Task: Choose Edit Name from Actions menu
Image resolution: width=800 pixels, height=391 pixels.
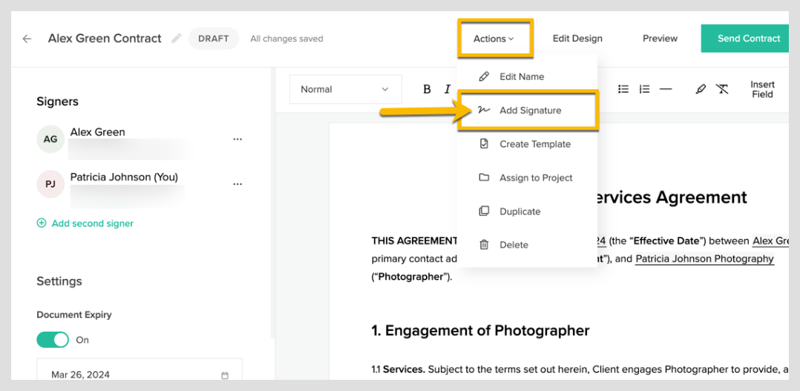Action: (x=527, y=76)
